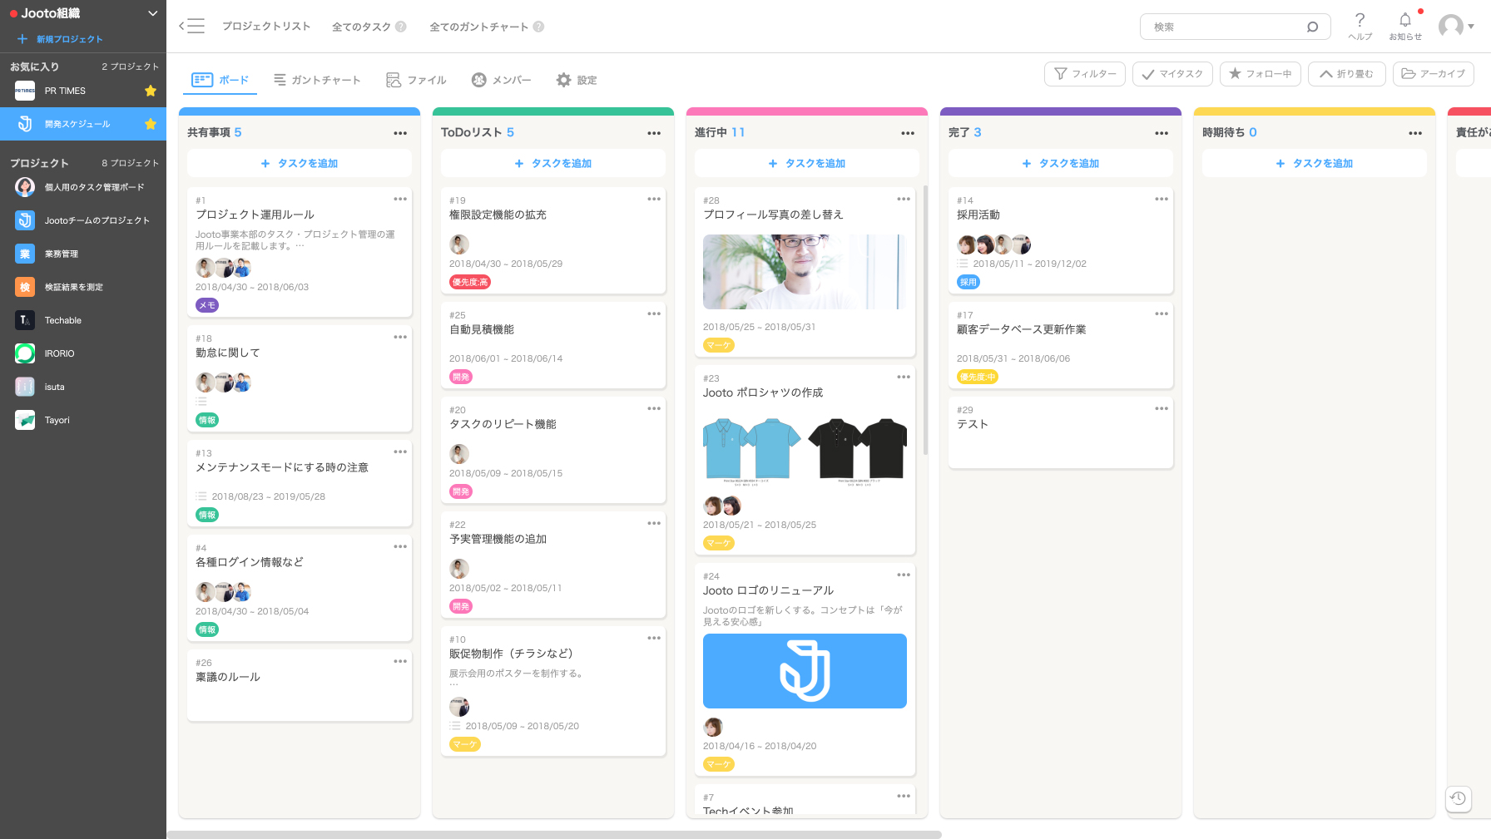The height and width of the screenshot is (839, 1491).
Task: Open 共有事項 list options menu
Action: (x=400, y=133)
